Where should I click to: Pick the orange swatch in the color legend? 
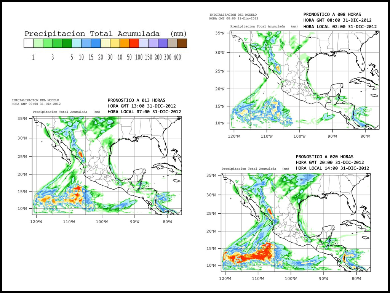pos(125,43)
